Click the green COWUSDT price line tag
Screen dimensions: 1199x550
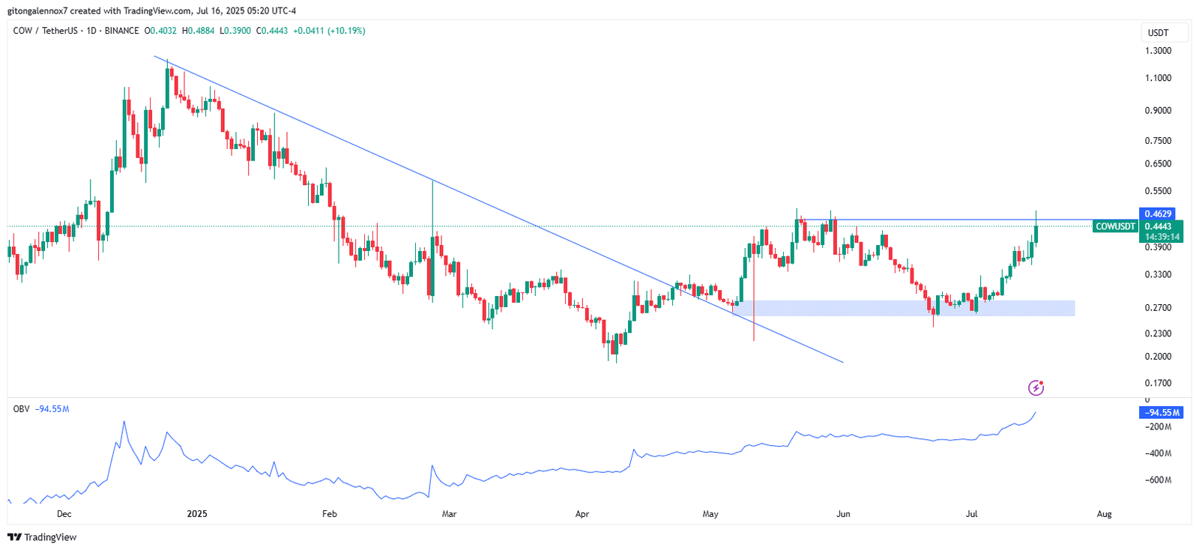tap(1114, 226)
